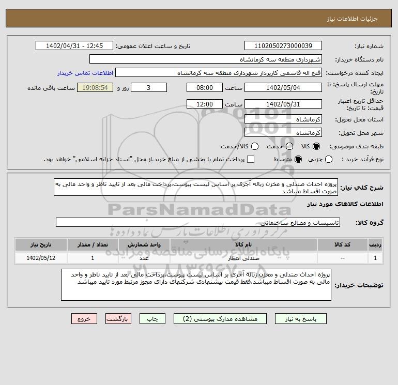Click the پاسخ به نیاز button
Viewport: 398px width, 385px height.
(300, 319)
